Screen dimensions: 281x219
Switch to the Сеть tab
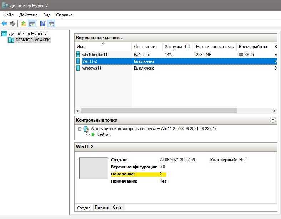(x=117, y=207)
